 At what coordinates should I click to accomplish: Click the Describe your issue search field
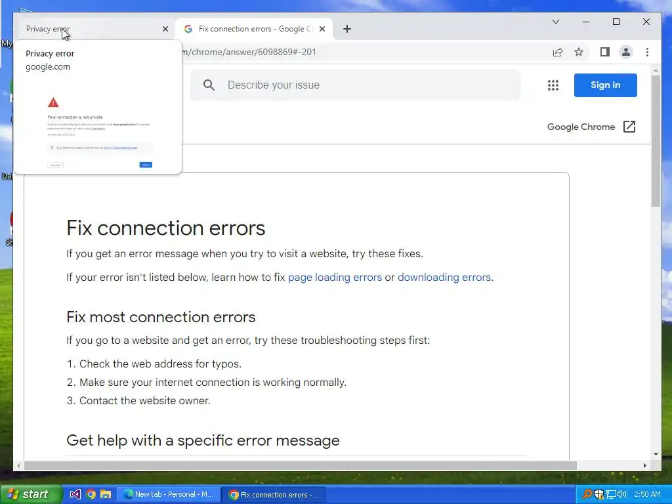[x=356, y=85]
